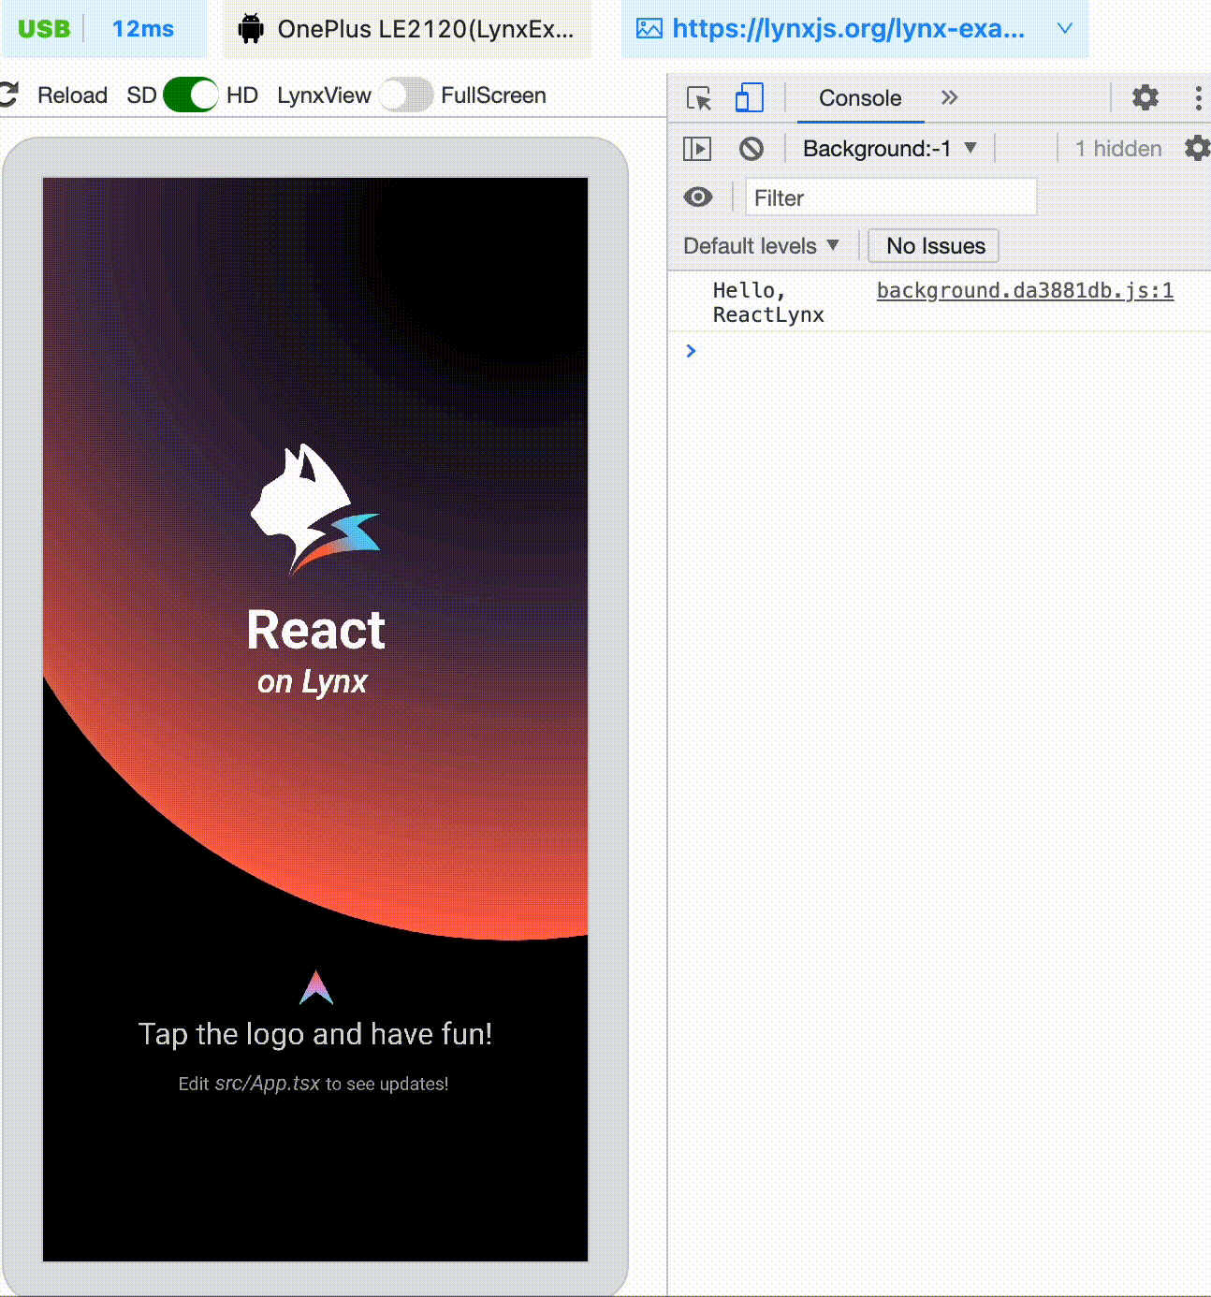Click the image icon beside the URL
Image resolution: width=1211 pixels, height=1297 pixels.
click(x=649, y=29)
